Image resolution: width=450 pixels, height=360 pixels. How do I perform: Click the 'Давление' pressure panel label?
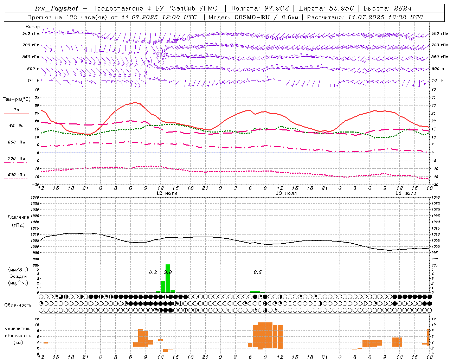(18, 217)
